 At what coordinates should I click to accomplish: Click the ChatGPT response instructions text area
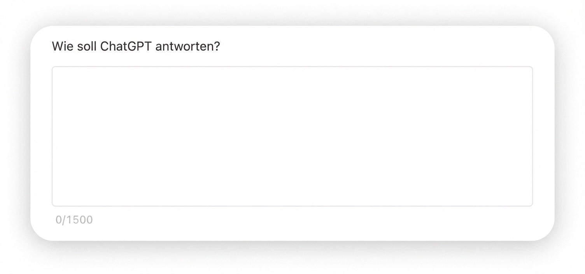pyautogui.click(x=292, y=136)
